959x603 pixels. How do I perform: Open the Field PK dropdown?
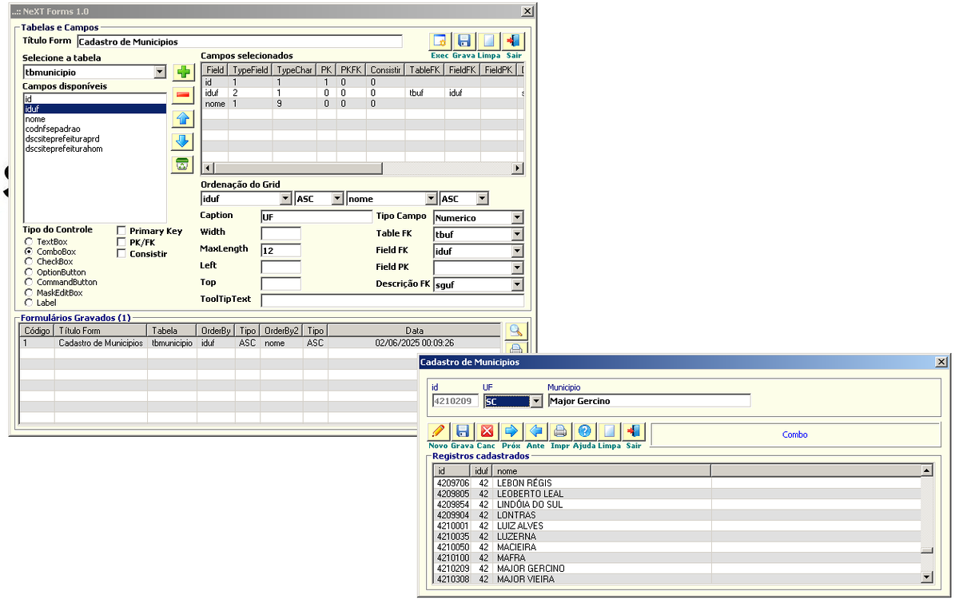coord(517,268)
